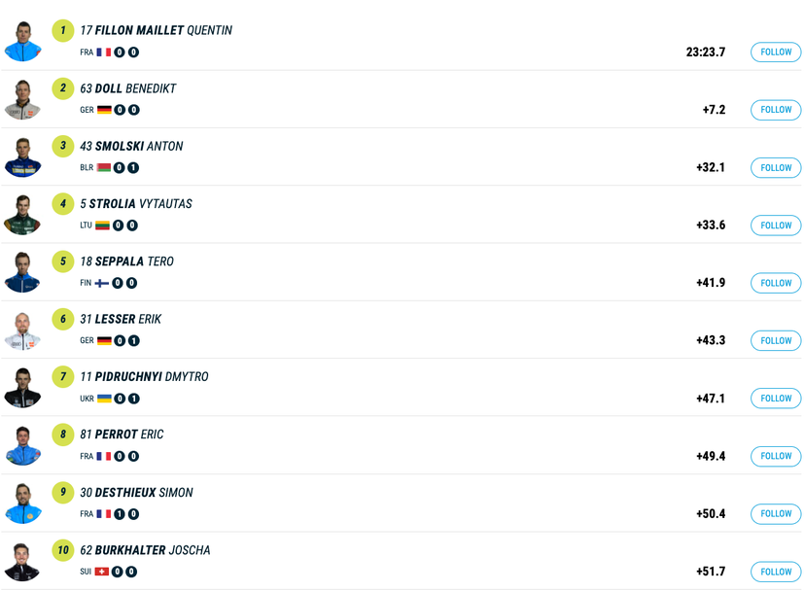
Task: Follow Eric Perrot
Action: (x=776, y=456)
